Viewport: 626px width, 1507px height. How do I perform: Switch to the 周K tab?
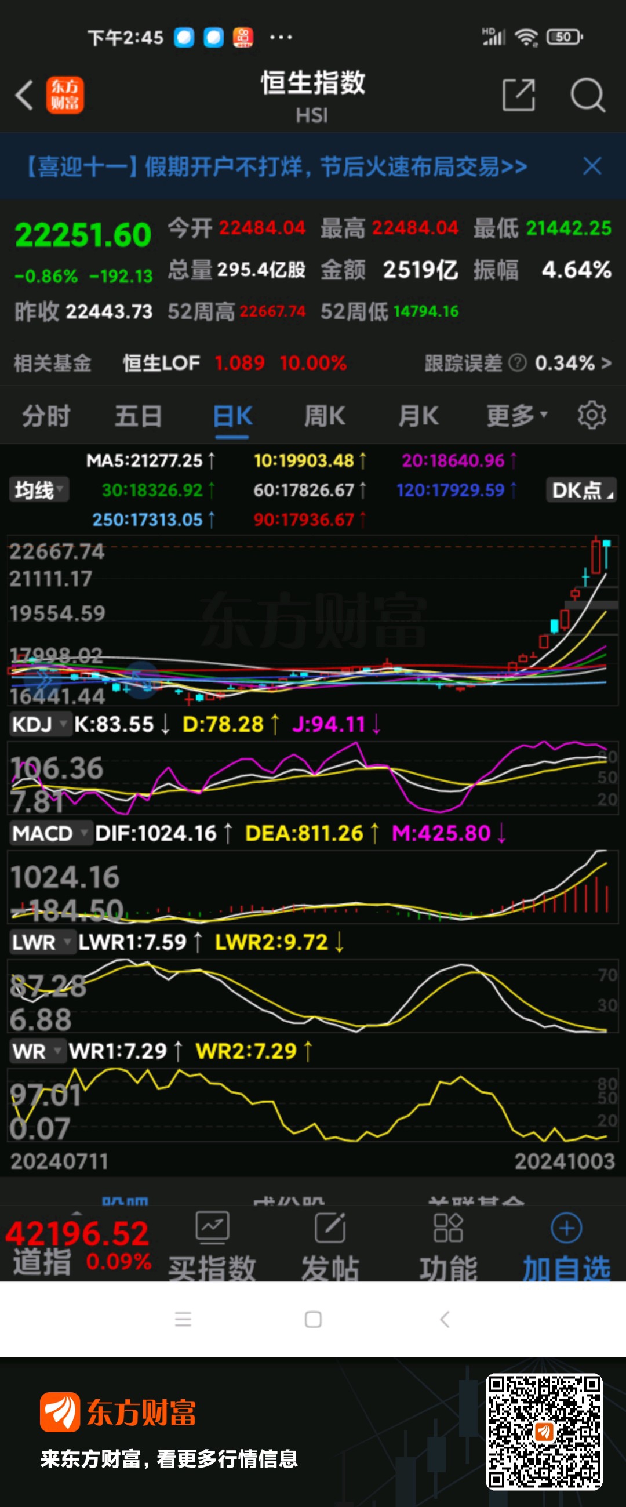tap(325, 416)
